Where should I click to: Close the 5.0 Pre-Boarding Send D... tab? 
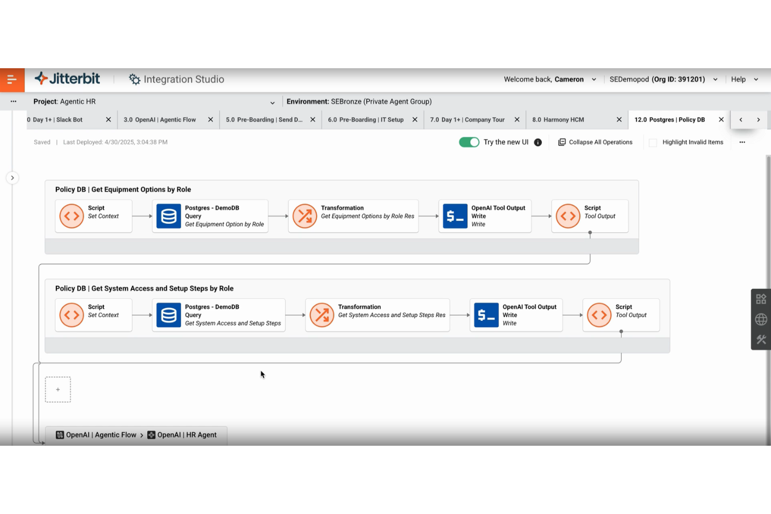tap(313, 120)
